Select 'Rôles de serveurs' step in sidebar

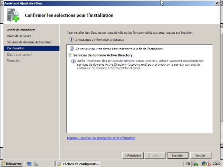coord(19,36)
